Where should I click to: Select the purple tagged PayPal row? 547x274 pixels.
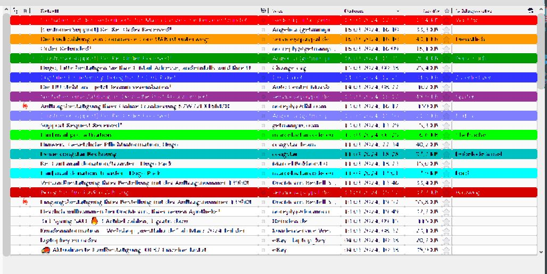(x=273, y=96)
